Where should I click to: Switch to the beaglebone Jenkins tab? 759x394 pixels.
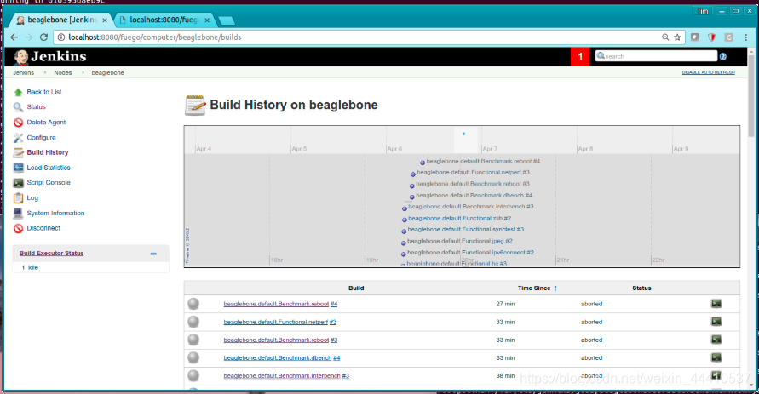(61, 20)
